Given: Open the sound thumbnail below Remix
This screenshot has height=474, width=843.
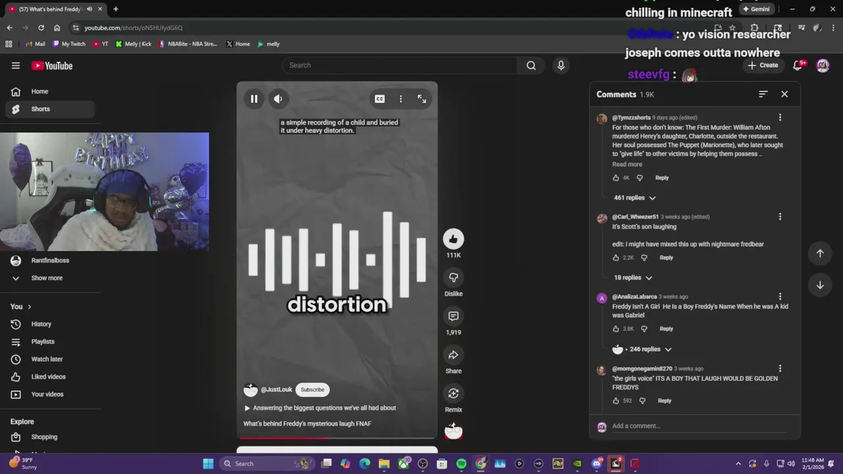Looking at the screenshot, I should click(453, 431).
